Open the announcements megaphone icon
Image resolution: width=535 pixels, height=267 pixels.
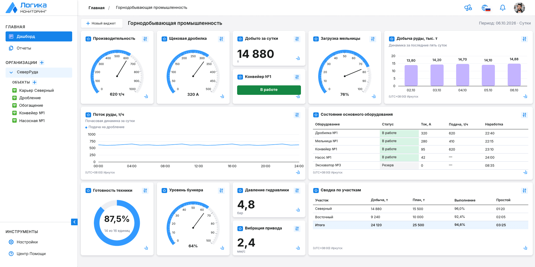point(468,8)
